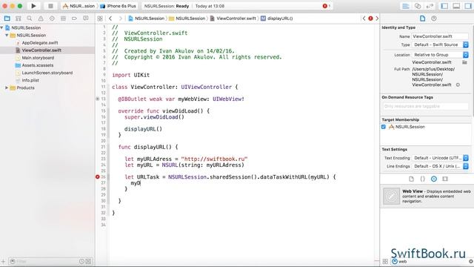Click the On Demand Resource Tags field
This screenshot has width=474, height=267.
coord(425,106)
